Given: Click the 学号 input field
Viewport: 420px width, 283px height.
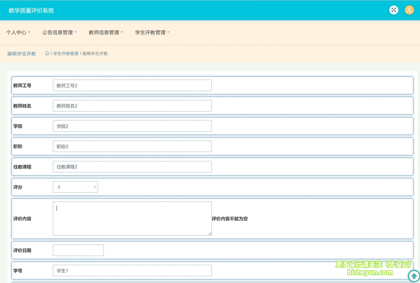Looking at the screenshot, I should (x=132, y=270).
